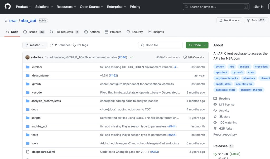Switch to the Issues tab
This screenshot has width=270, height=159.
34,32
